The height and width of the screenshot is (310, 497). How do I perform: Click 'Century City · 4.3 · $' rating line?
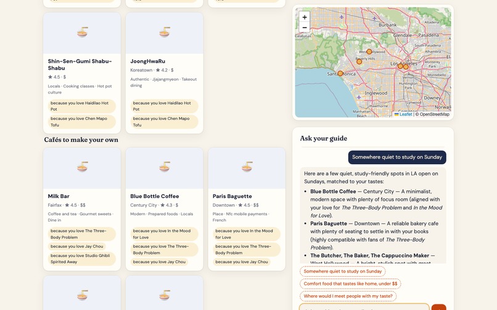pos(154,205)
